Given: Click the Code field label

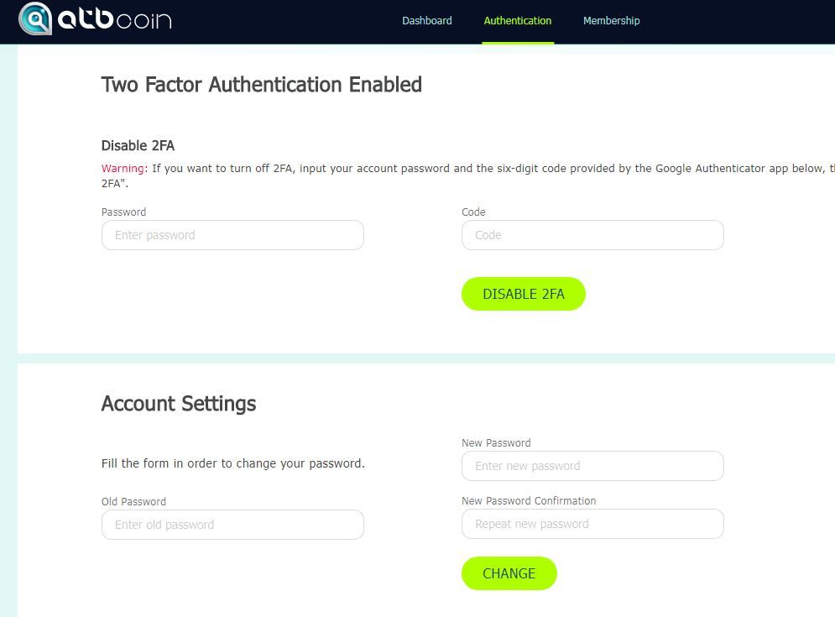Looking at the screenshot, I should [x=473, y=212].
